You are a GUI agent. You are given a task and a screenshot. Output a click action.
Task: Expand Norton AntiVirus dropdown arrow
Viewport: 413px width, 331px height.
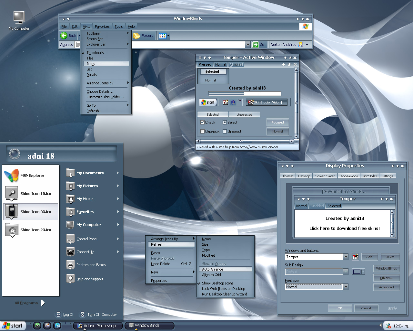(x=307, y=45)
